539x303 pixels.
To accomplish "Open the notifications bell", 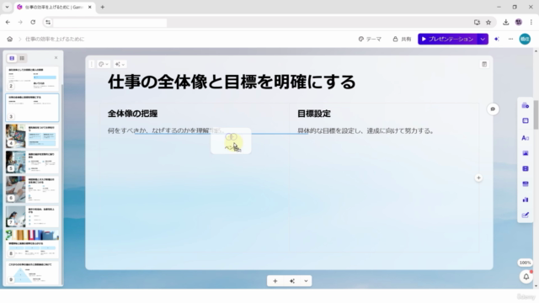I will click(x=526, y=277).
